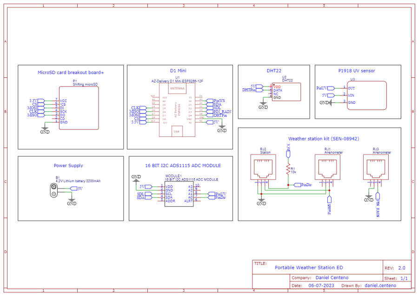Screen dimensions: 418x296
Task: Click the USB block on D1 Mini
Action: pos(176,132)
